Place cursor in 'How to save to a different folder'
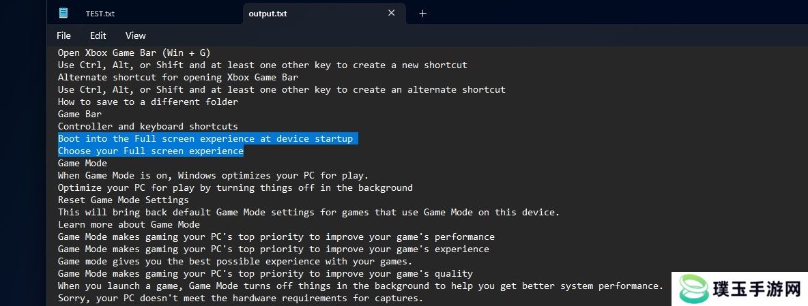The image size is (808, 306). point(148,102)
